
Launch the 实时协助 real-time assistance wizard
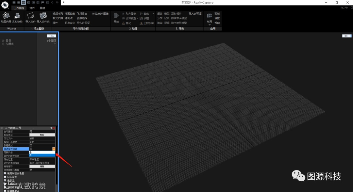pos(17,18)
